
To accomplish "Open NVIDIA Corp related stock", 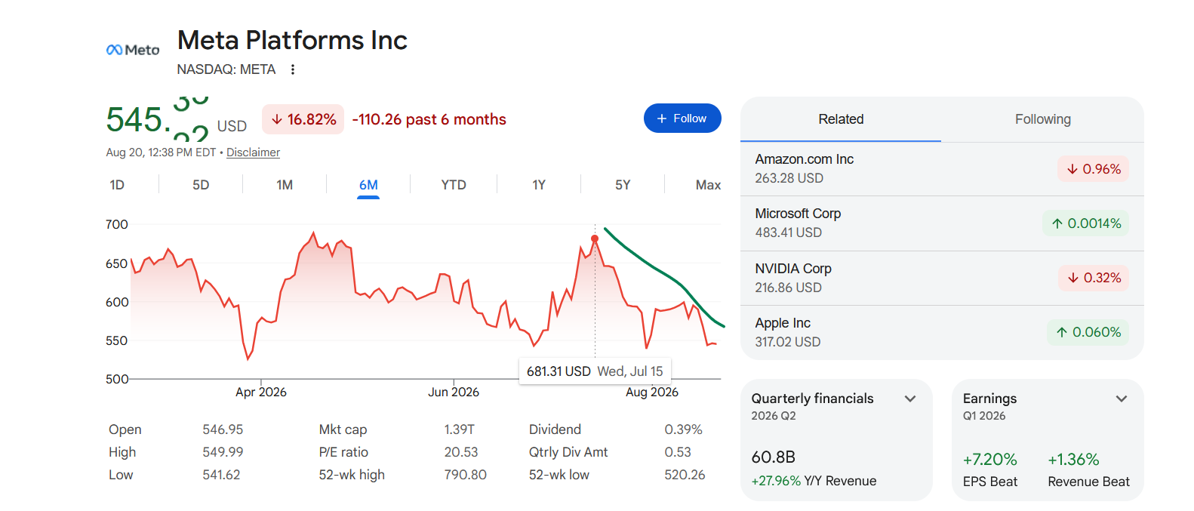I will 942,278.
